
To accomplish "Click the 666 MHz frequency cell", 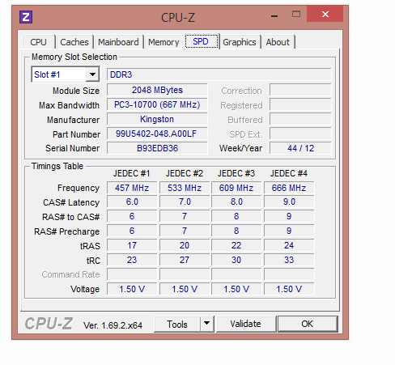I will [x=289, y=188].
